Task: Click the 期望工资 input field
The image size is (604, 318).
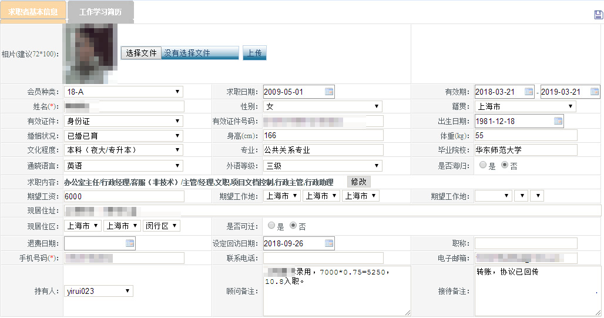Action: [124, 196]
